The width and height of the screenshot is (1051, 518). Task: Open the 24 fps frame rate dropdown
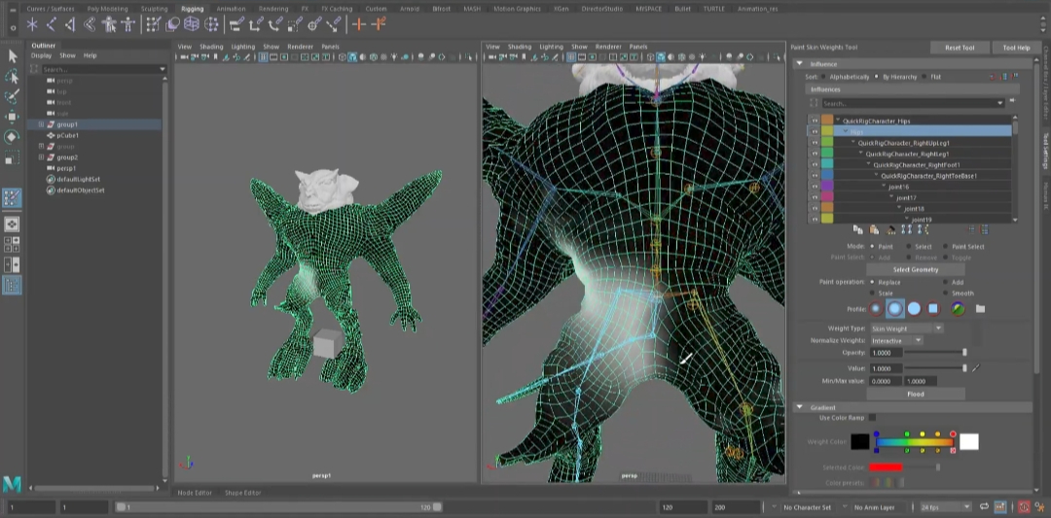coord(946,507)
